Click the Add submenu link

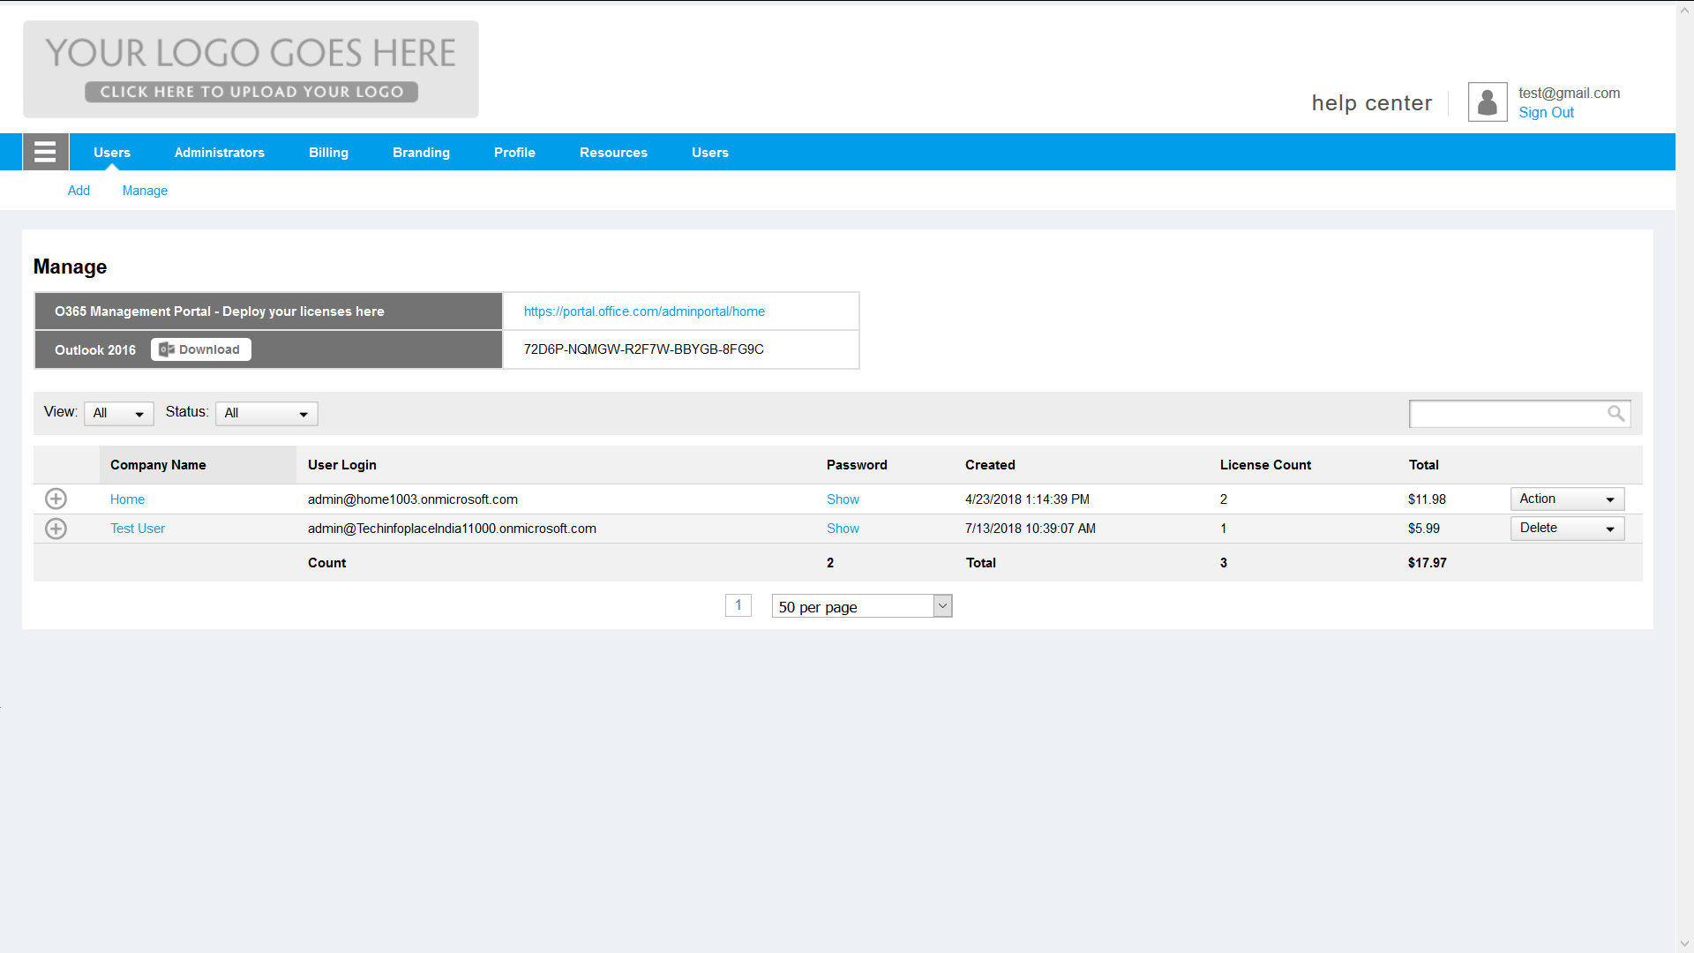click(x=79, y=191)
